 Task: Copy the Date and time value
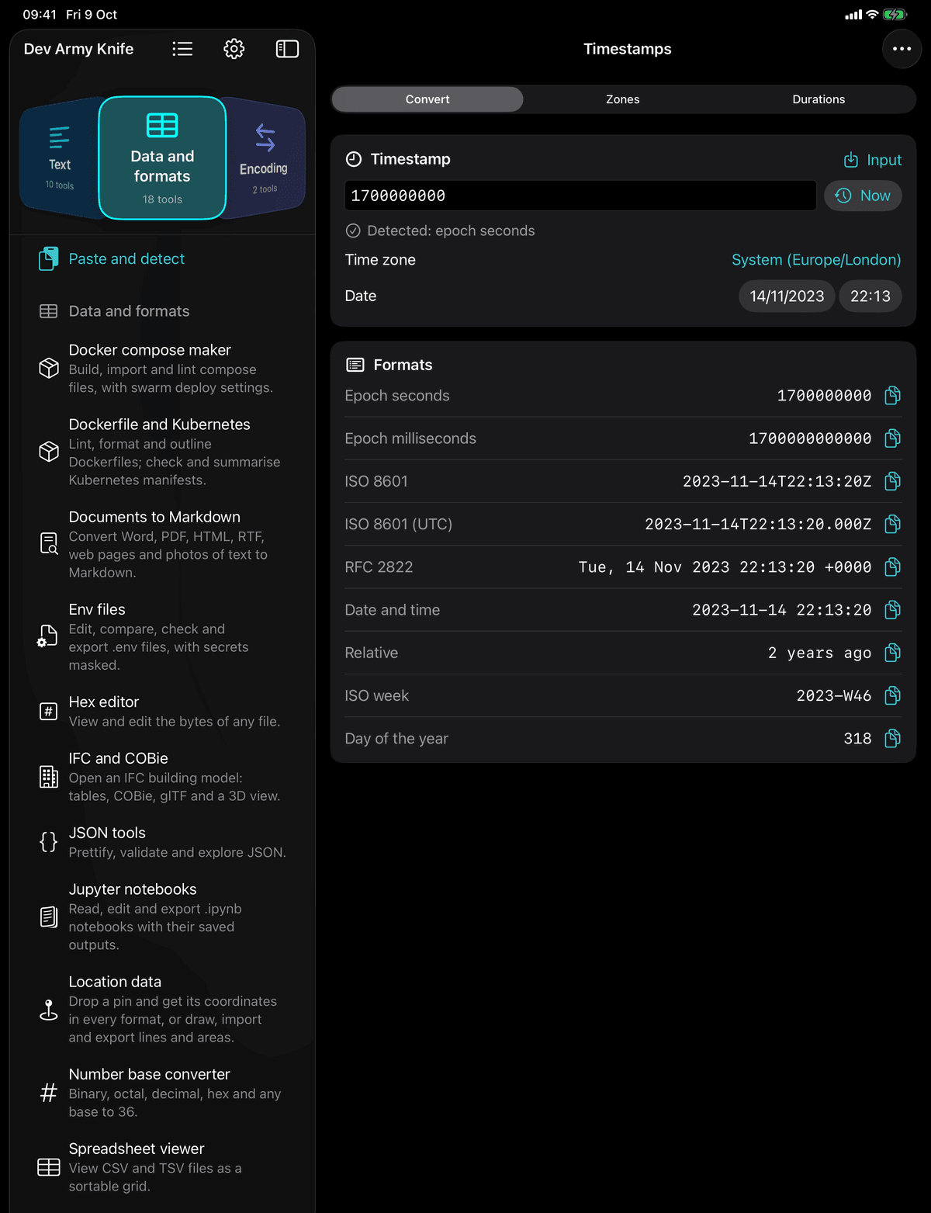click(x=893, y=610)
